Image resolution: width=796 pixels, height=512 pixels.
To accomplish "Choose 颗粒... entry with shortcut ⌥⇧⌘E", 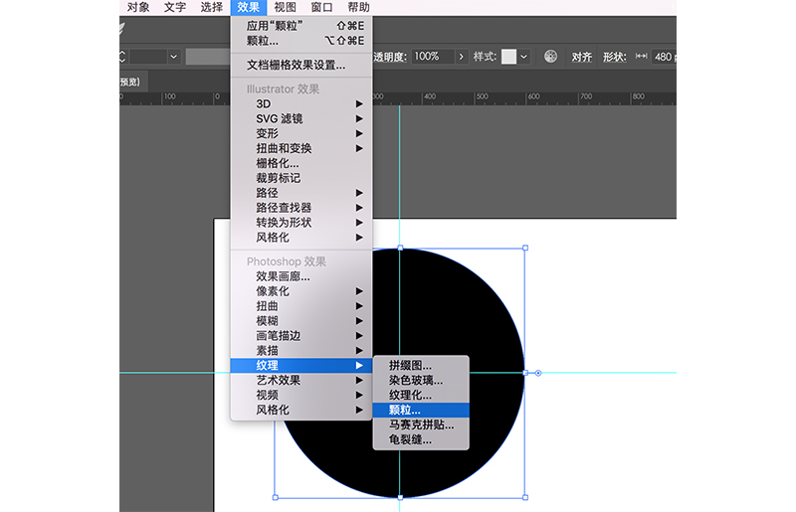I will [x=301, y=41].
